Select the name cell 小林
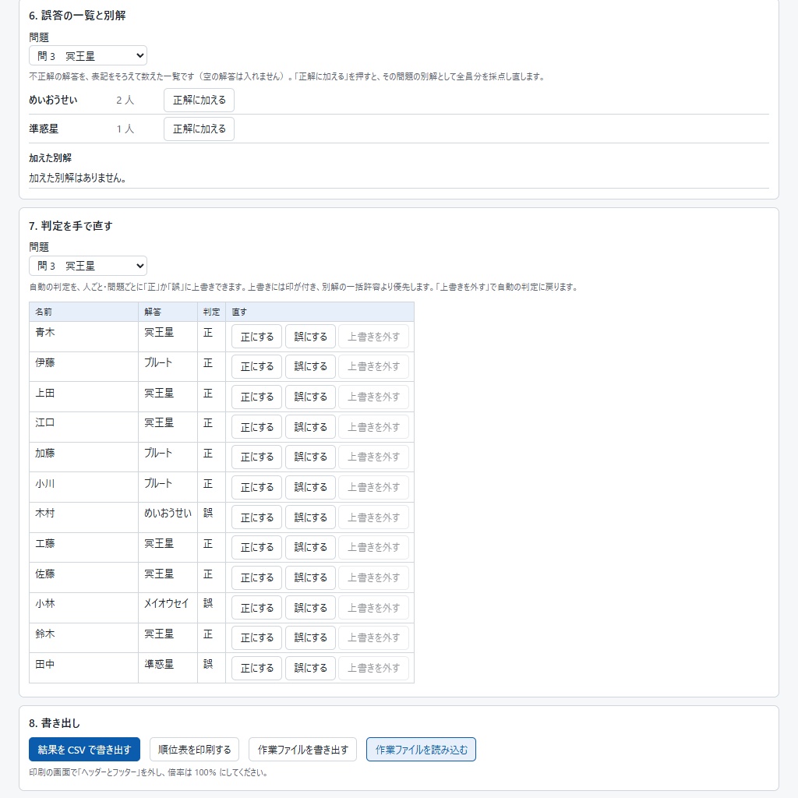798x798 pixels. pos(83,608)
